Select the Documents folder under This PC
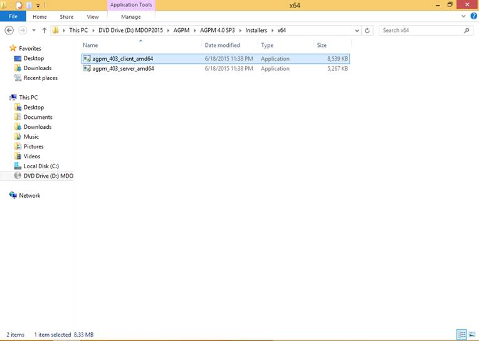The image size is (479, 341). (38, 117)
